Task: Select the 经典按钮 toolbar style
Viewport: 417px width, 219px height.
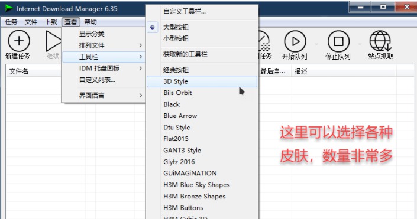Action: (202, 70)
